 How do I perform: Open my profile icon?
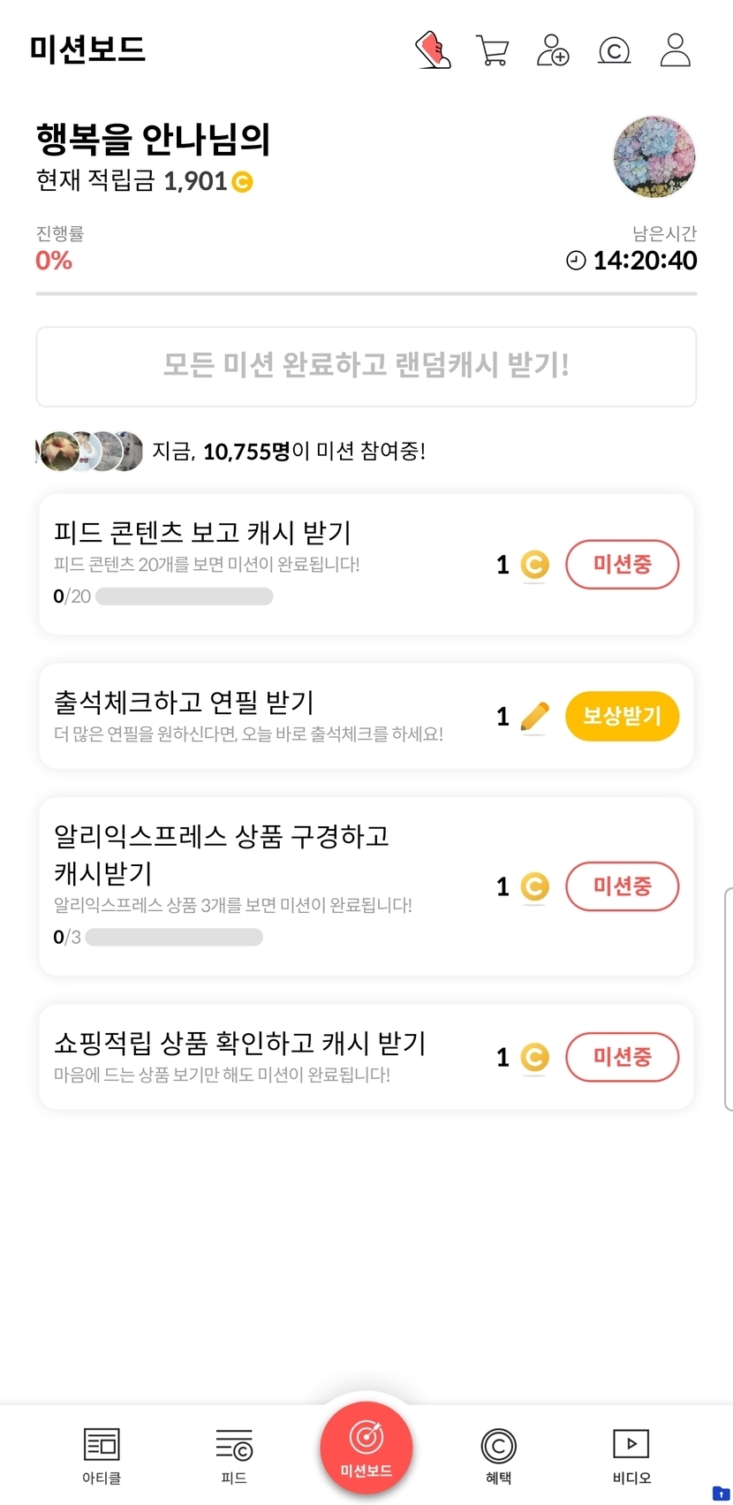coord(676,50)
